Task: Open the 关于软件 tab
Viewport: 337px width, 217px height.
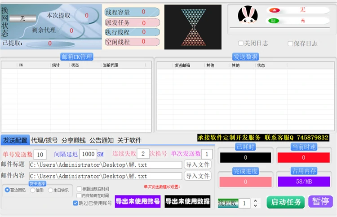Action: 129,140
